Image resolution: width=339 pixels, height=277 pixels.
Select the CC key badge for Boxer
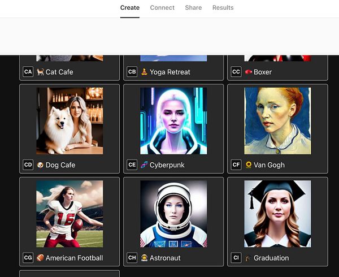click(x=236, y=72)
